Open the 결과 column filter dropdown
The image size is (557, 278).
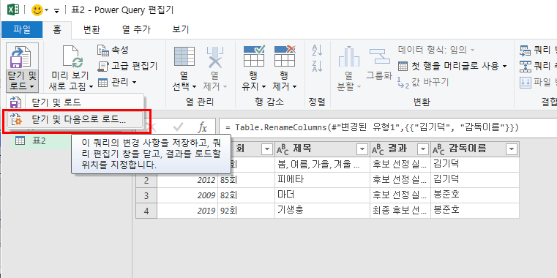pyautogui.click(x=423, y=150)
